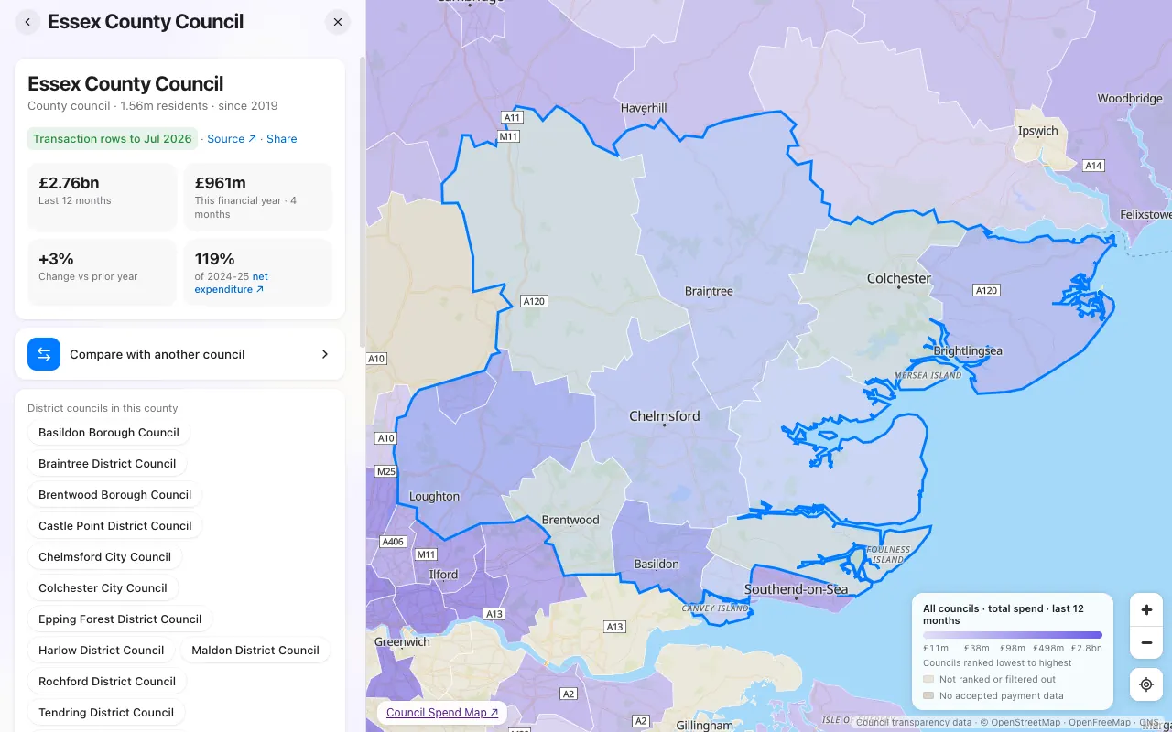Viewport: 1172px width, 732px height.
Task: Click the Share link
Action: [282, 139]
